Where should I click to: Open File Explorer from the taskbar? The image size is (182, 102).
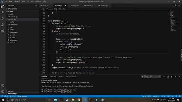click(73, 100)
